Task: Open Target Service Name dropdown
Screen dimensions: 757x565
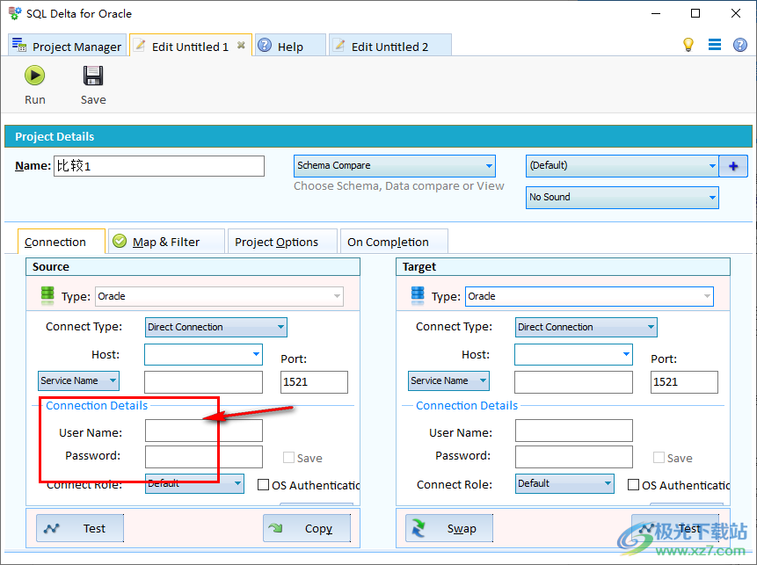Action: (448, 380)
